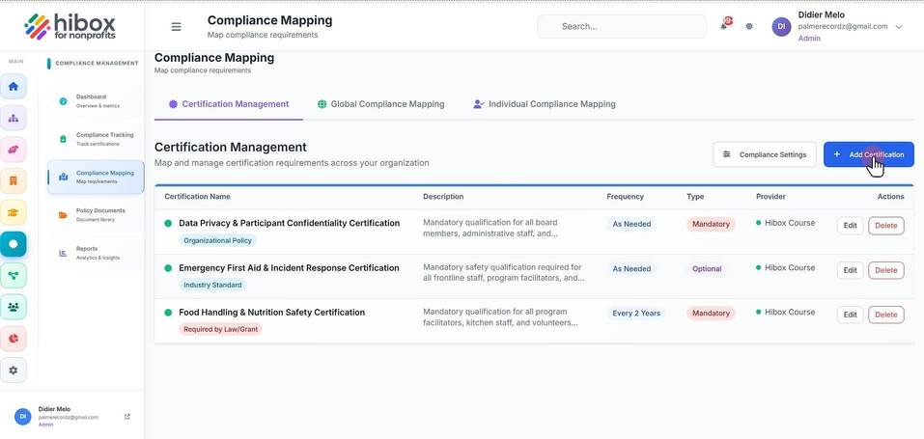Click Mandatory badge in Food Handling row
Viewport: 924px width, 439px height.
tap(711, 313)
